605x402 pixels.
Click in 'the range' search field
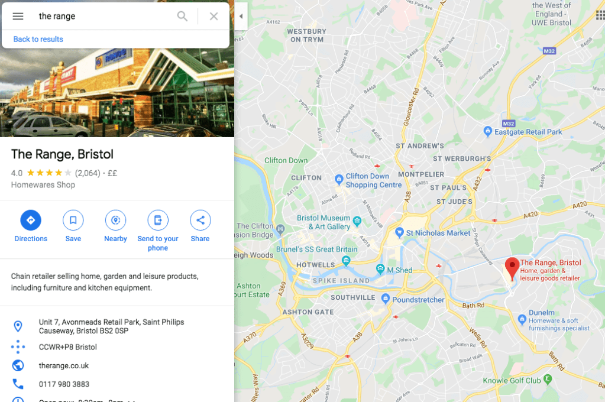104,16
